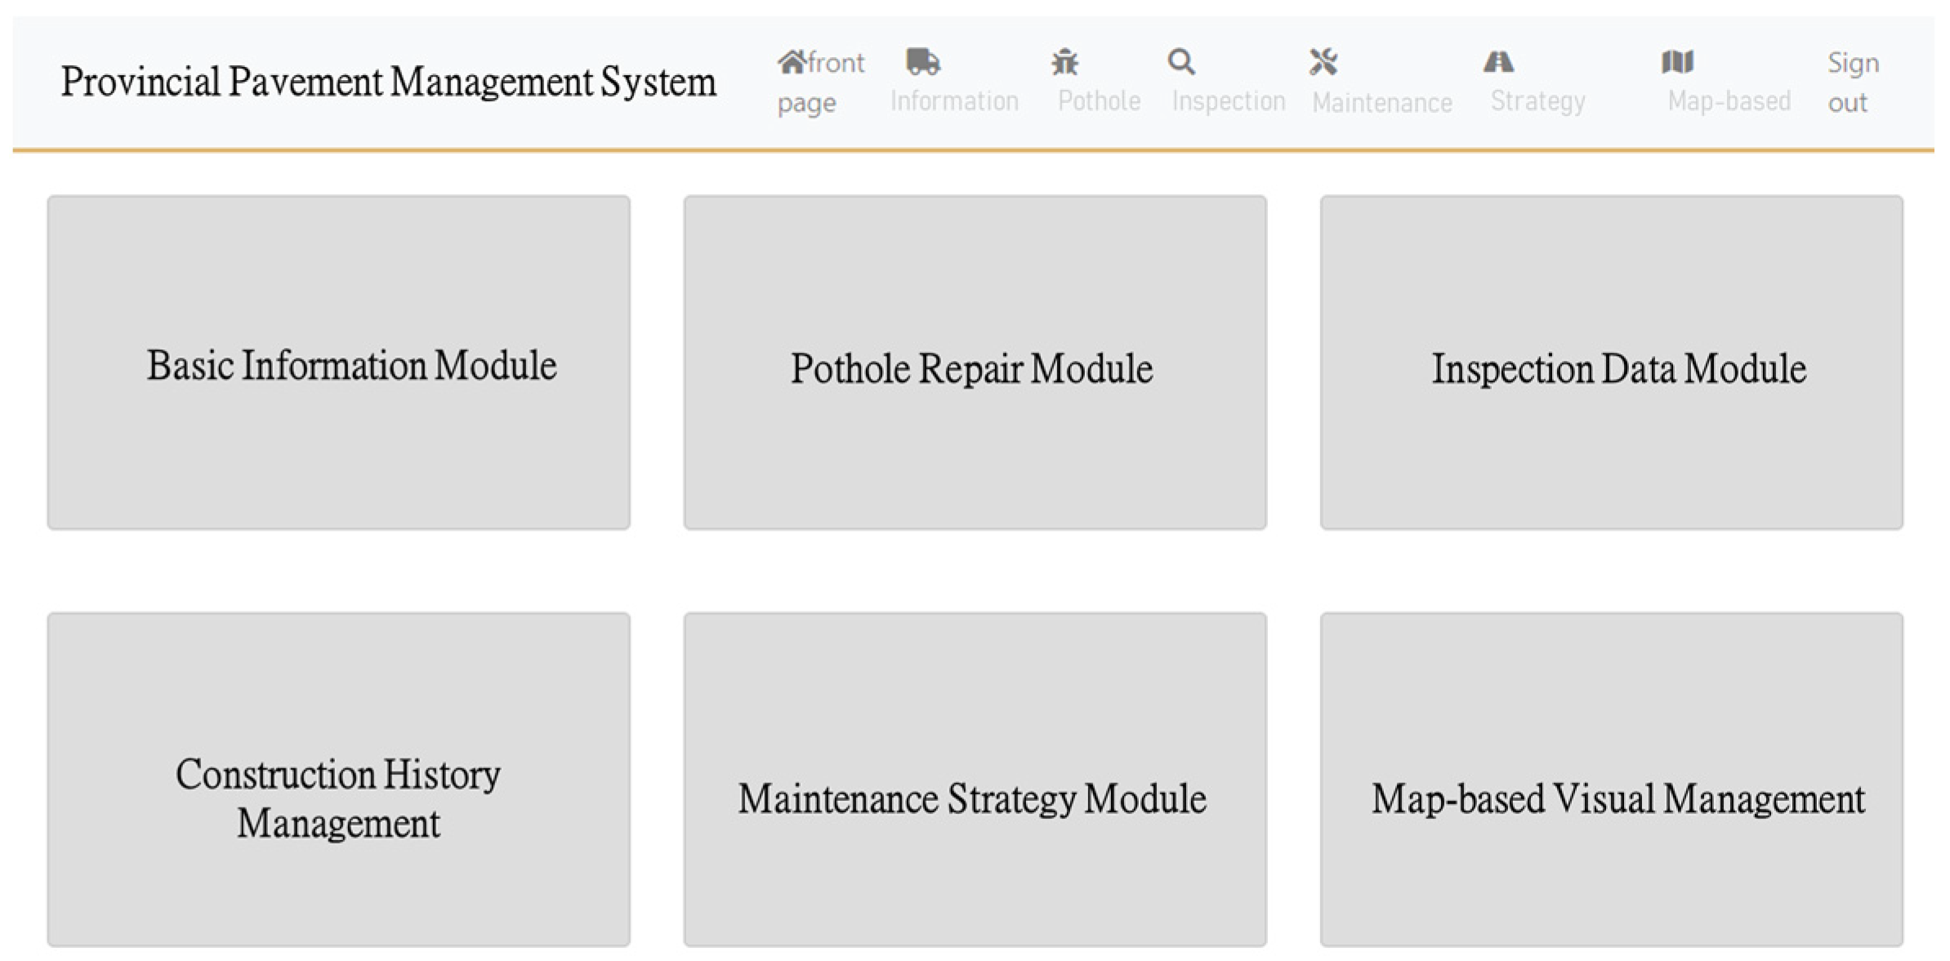Click the magnifier icon above Inspection

coord(1181,62)
